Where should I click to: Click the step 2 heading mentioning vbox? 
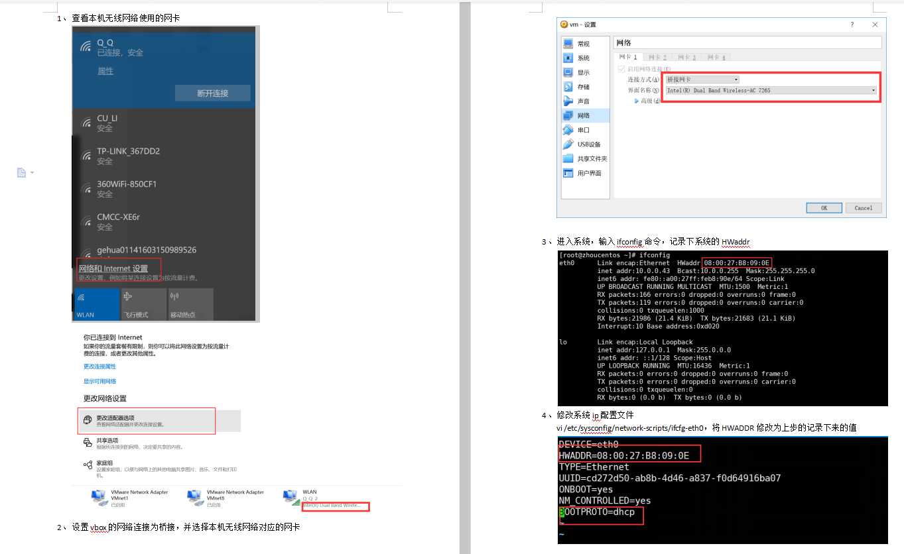click(178, 527)
